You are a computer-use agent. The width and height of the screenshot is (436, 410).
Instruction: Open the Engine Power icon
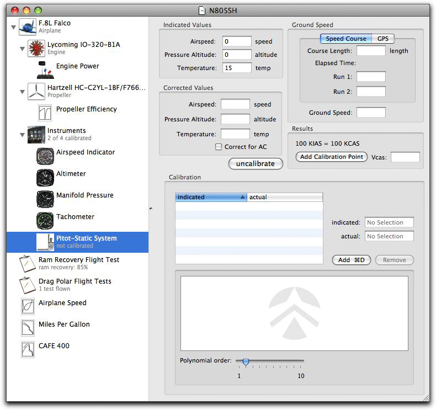(x=45, y=70)
